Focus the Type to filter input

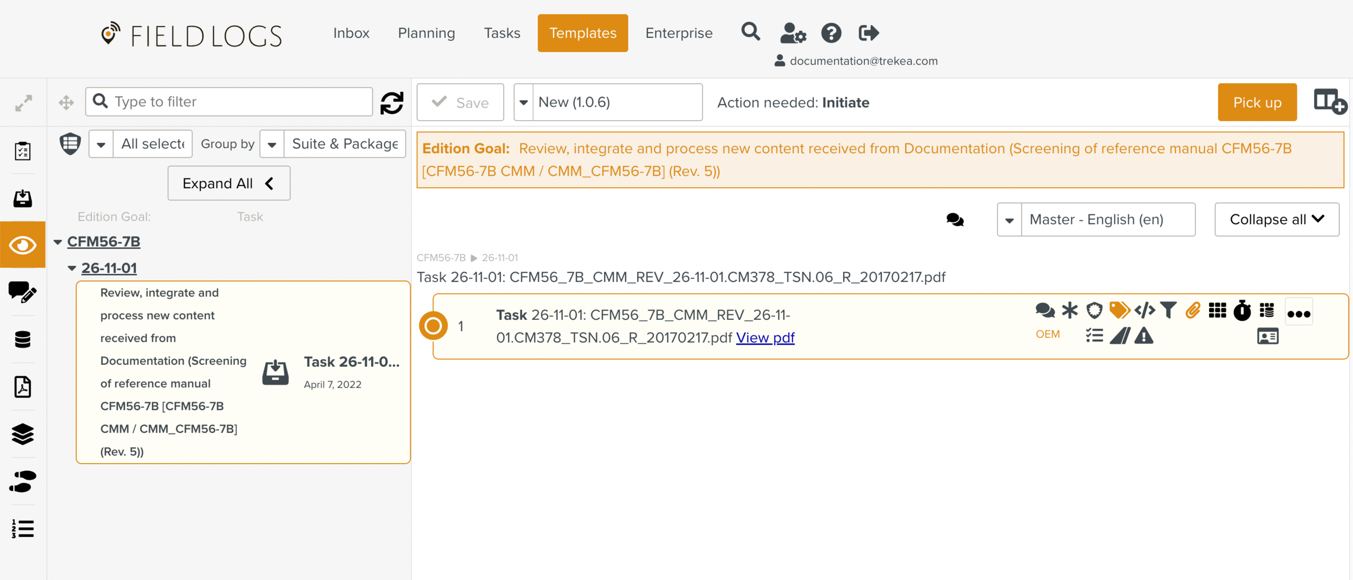tap(229, 102)
